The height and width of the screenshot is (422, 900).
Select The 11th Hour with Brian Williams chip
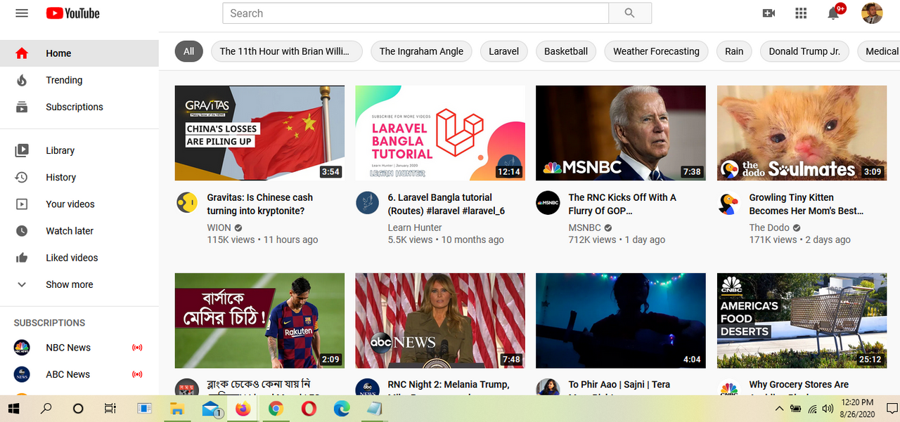pyautogui.click(x=287, y=51)
